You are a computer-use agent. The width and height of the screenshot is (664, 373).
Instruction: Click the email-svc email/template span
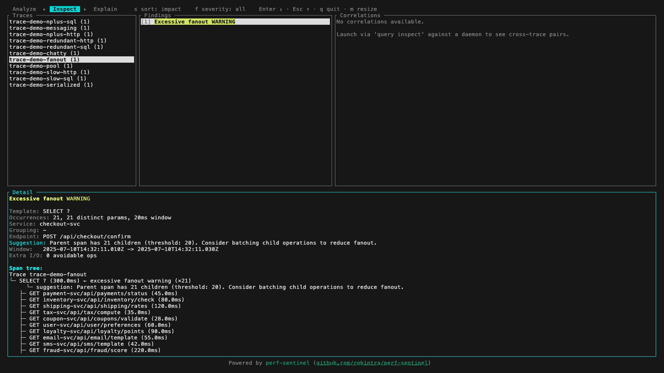point(98,338)
